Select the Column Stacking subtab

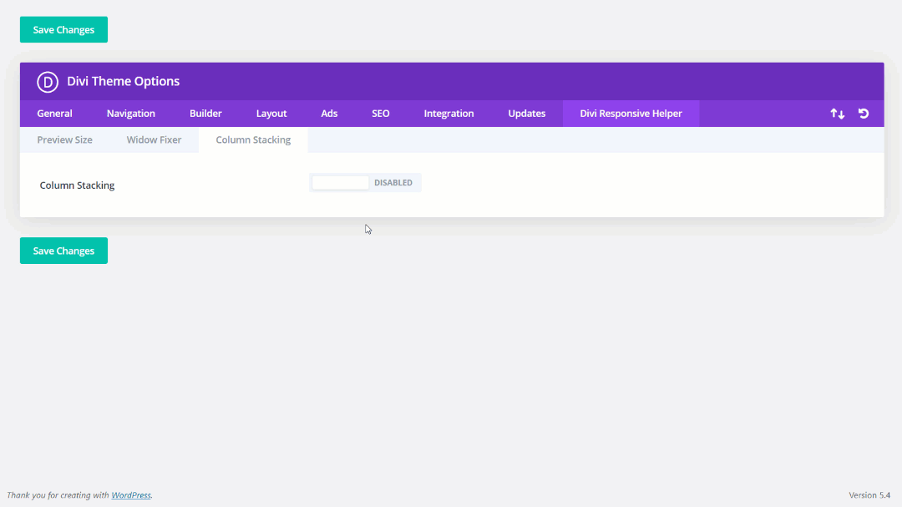tap(252, 139)
